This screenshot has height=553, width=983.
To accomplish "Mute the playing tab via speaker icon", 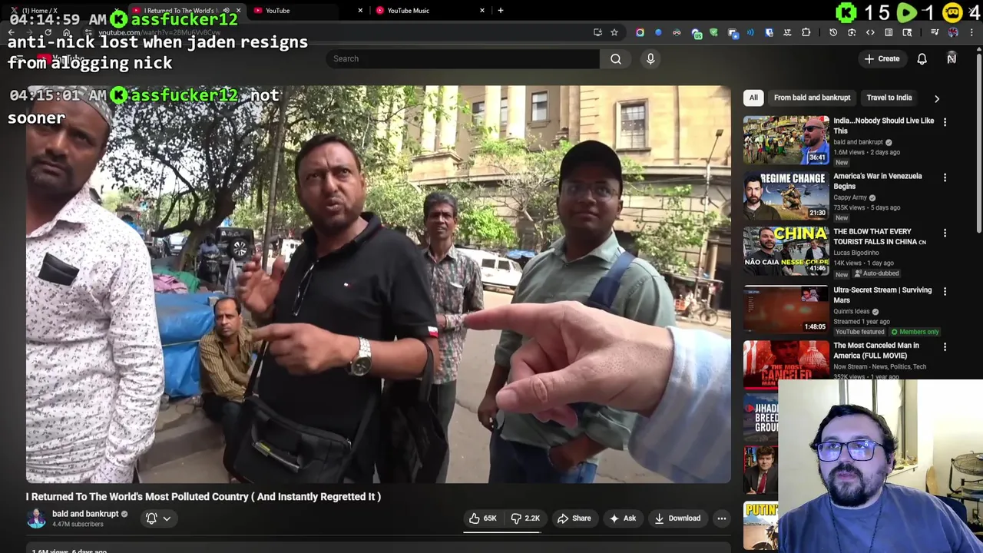I will click(x=226, y=10).
